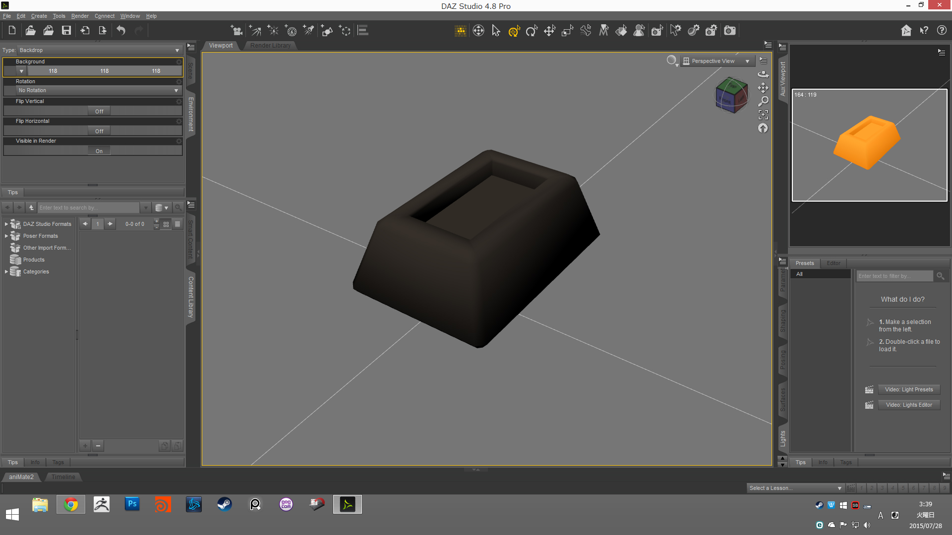This screenshot has width=952, height=535.
Task: Go to next content results page
Action: pyautogui.click(x=110, y=224)
